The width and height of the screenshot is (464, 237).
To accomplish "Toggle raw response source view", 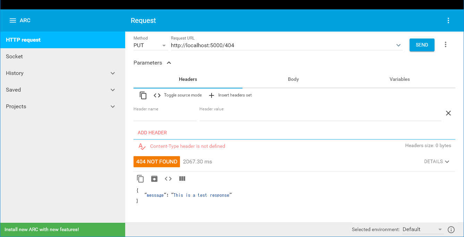I will [168, 179].
